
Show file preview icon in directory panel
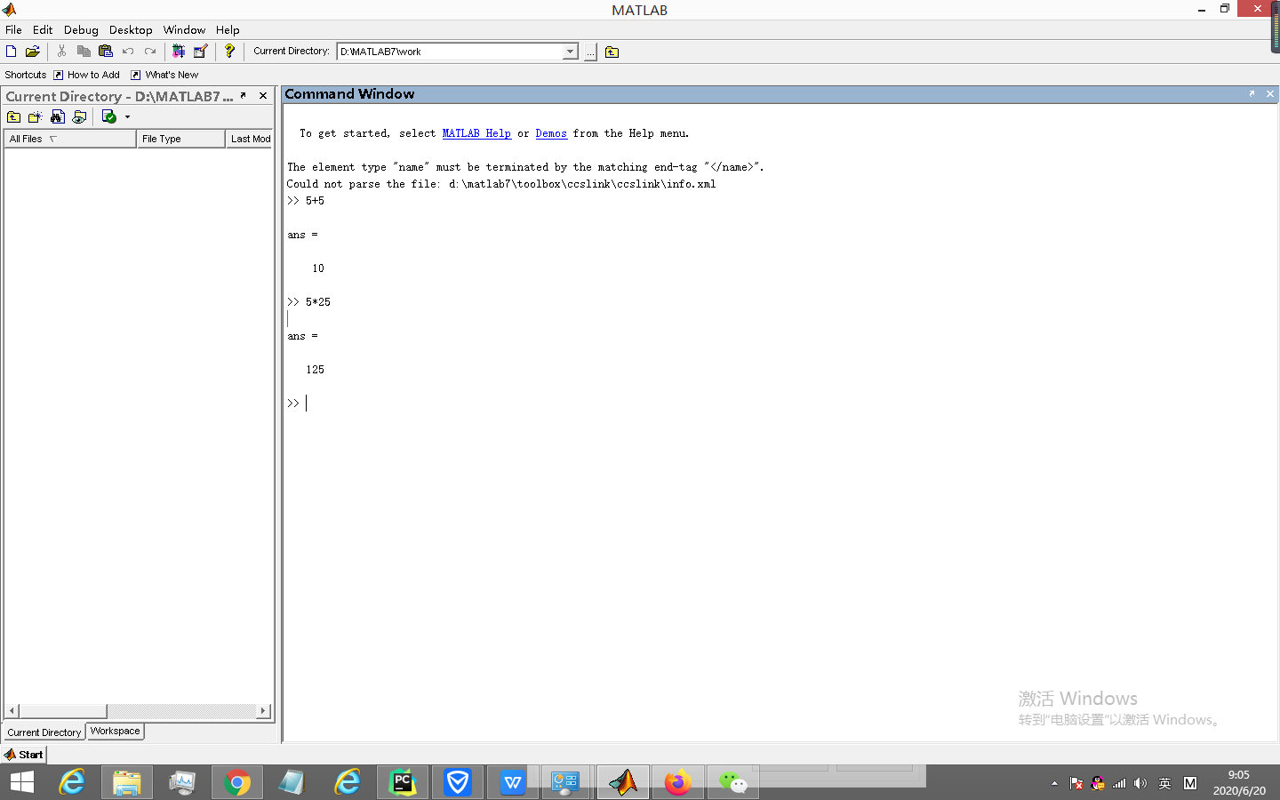coord(79,117)
